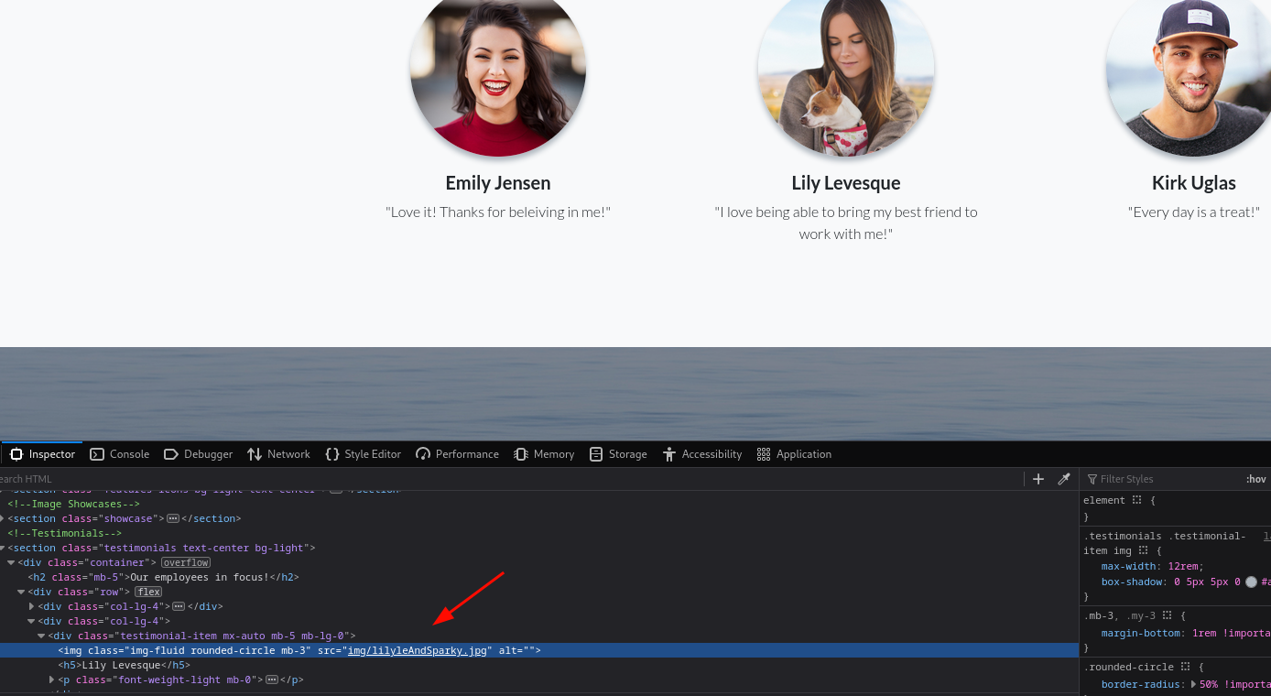Select the h5 Lily Levesque node
This screenshot has height=696, width=1271.
click(x=125, y=665)
